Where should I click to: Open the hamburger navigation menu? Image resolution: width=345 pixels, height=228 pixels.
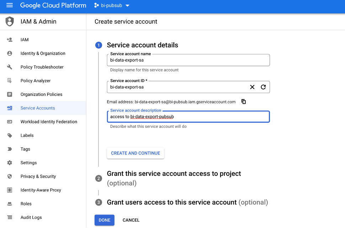(10, 5)
